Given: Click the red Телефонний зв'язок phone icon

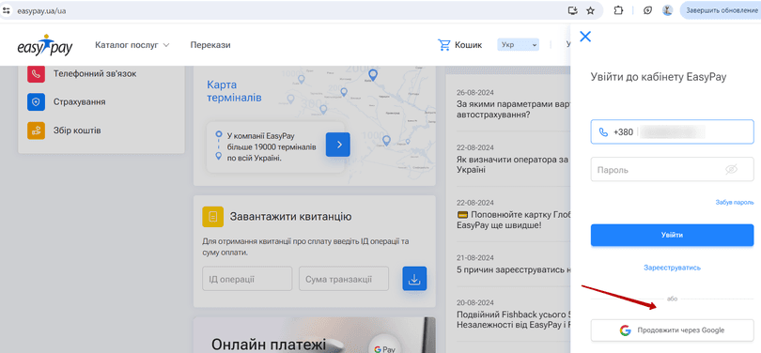Looking at the screenshot, I should tap(36, 74).
